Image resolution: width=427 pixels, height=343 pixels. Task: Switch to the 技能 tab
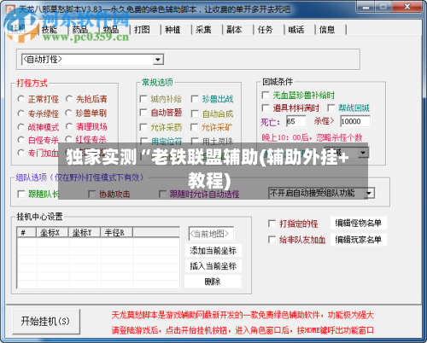click(x=50, y=30)
